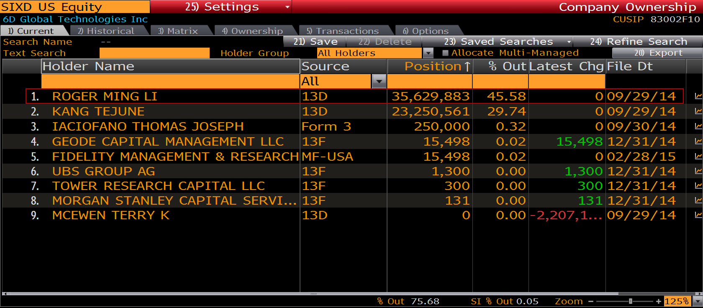
Task: Select holder ROGER MING LI
Action: pyautogui.click(x=105, y=96)
